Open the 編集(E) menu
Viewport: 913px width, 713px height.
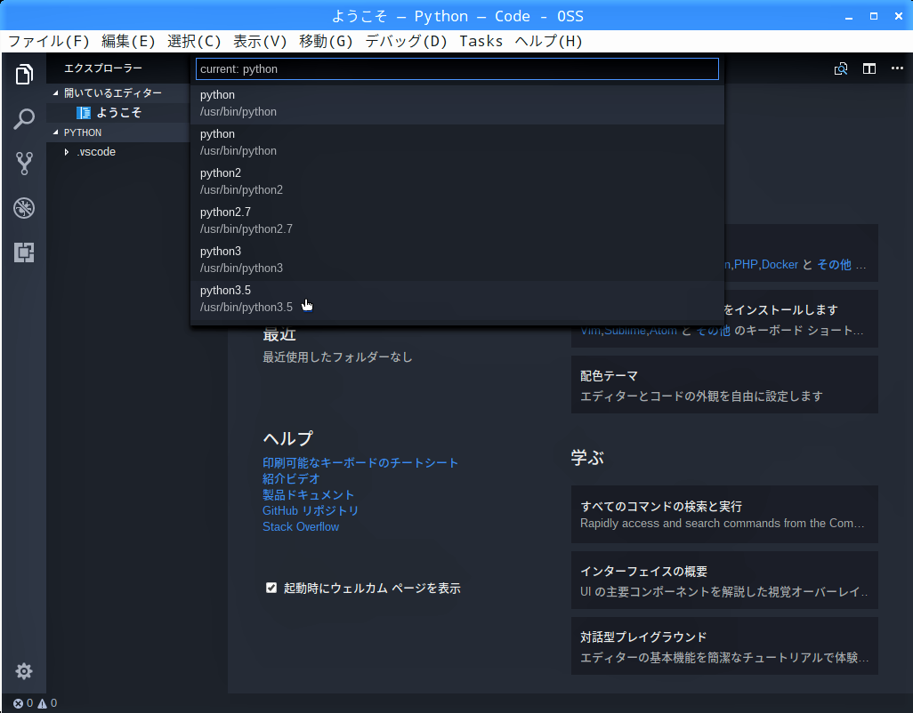pos(128,41)
